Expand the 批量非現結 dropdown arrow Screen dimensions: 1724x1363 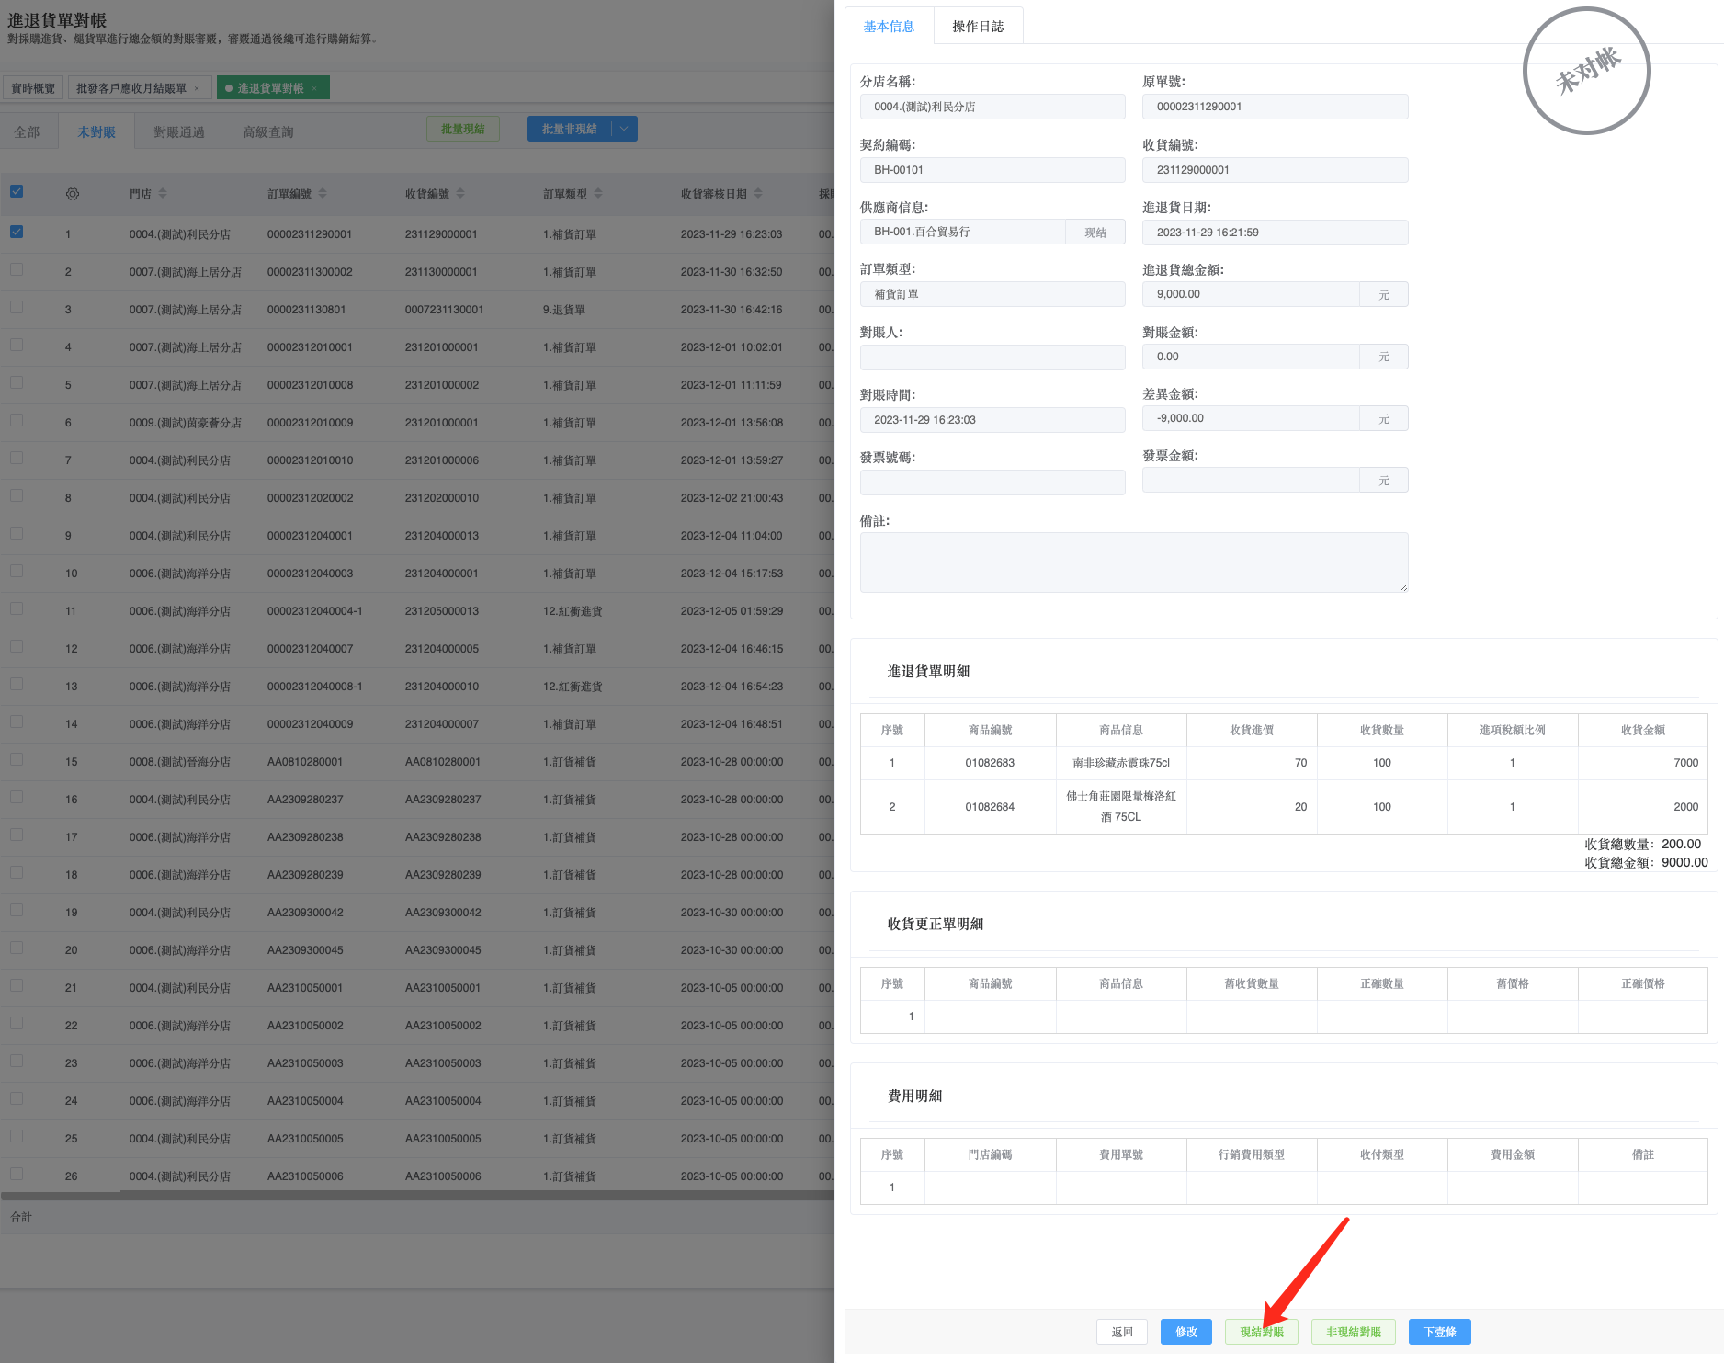624,129
